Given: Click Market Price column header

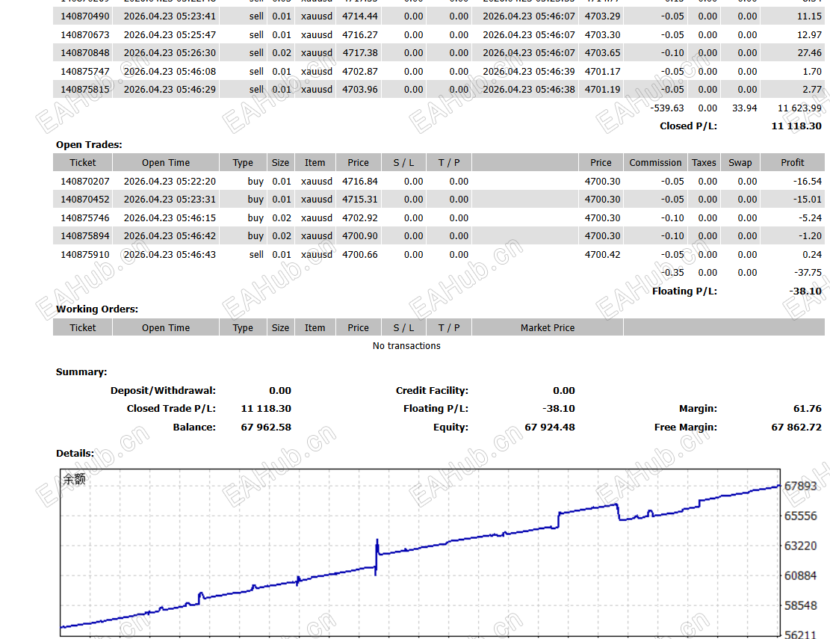Looking at the screenshot, I should pyautogui.click(x=548, y=328).
